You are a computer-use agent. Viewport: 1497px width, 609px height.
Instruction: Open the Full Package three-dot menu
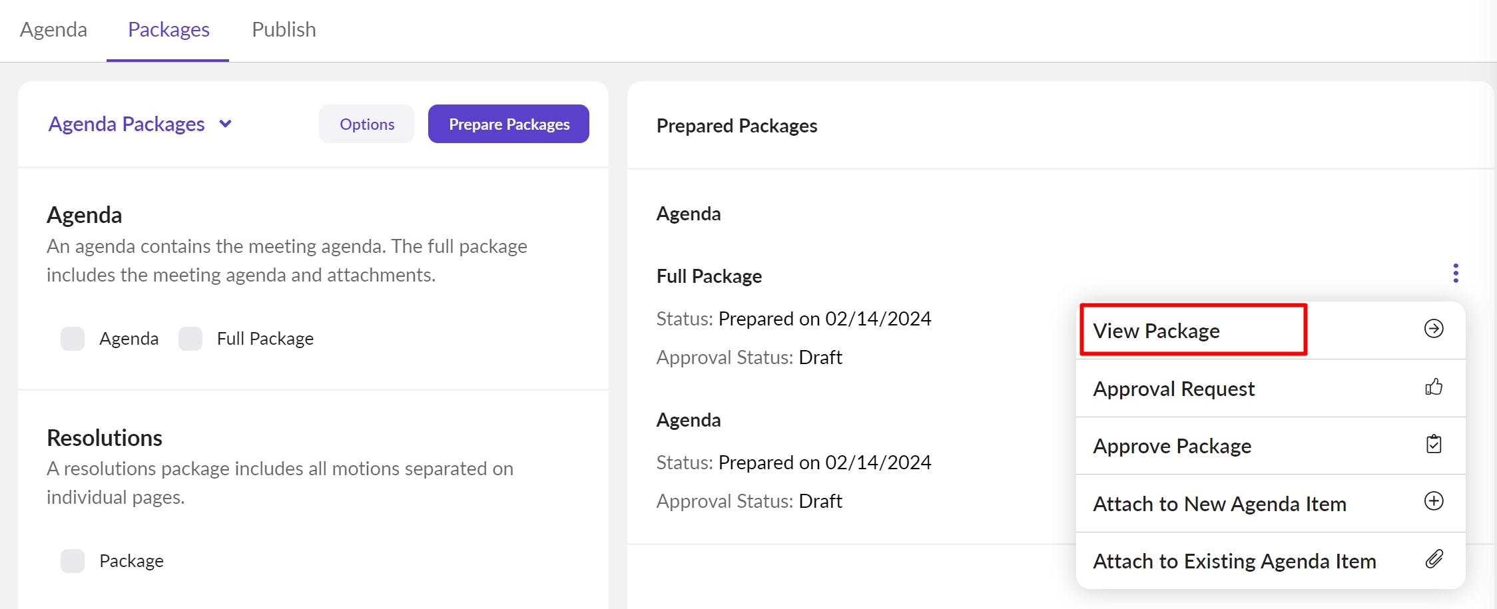(1456, 274)
